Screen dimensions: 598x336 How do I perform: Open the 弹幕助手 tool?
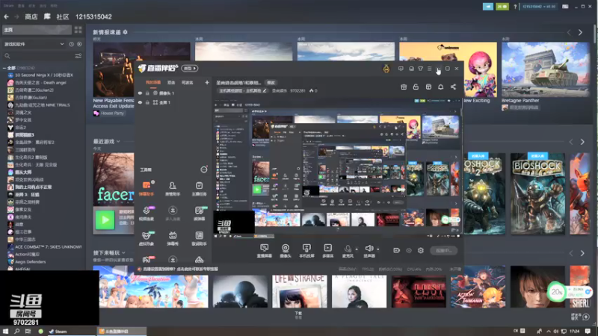click(147, 189)
